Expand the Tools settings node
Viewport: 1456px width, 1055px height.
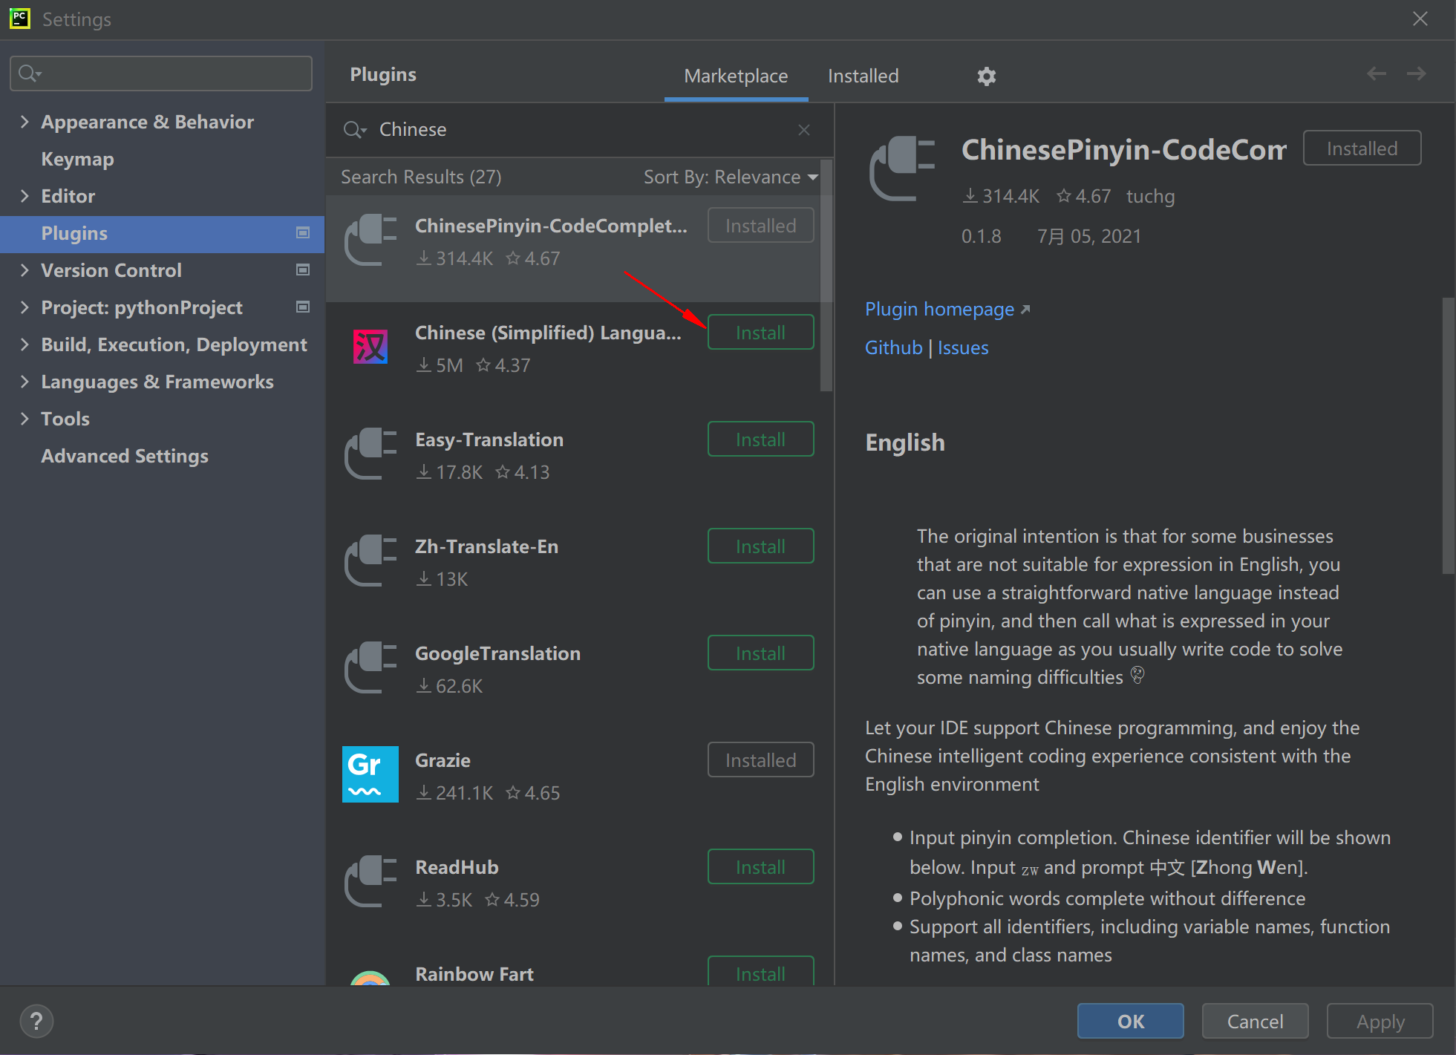pos(25,419)
